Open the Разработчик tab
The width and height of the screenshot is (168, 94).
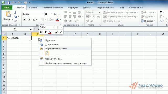(136, 8)
